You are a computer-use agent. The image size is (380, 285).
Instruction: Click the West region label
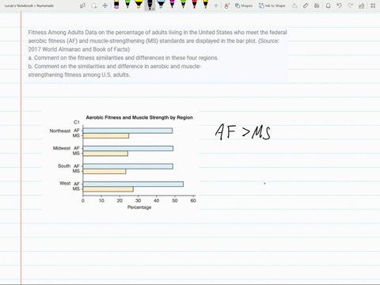tap(65, 183)
